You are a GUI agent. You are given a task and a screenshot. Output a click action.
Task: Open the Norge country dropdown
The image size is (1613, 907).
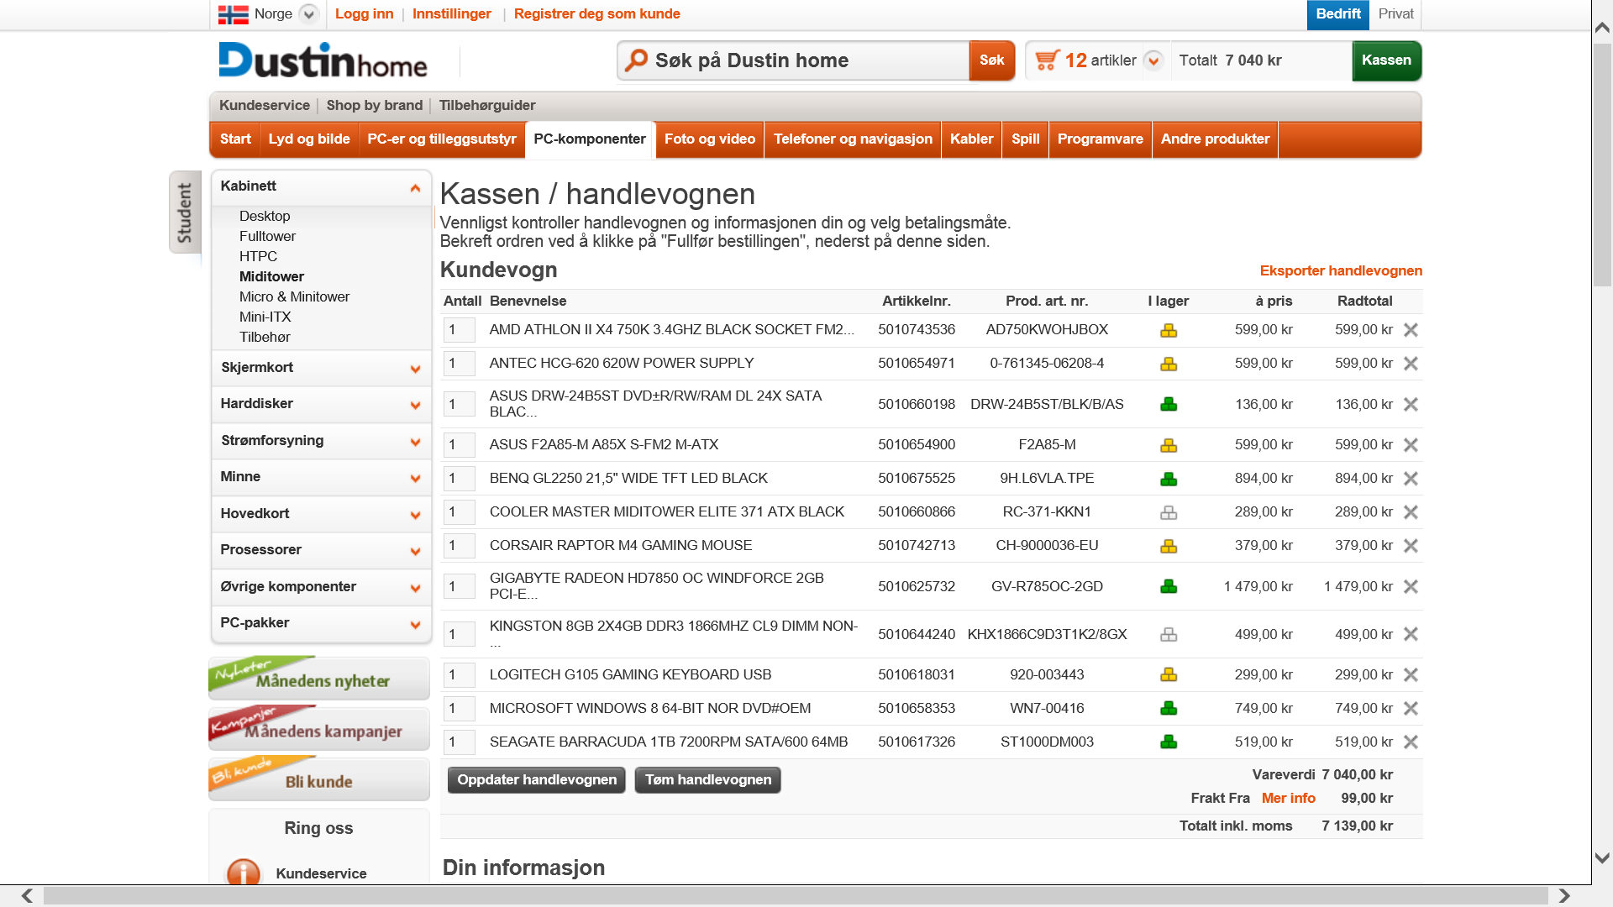click(x=309, y=14)
